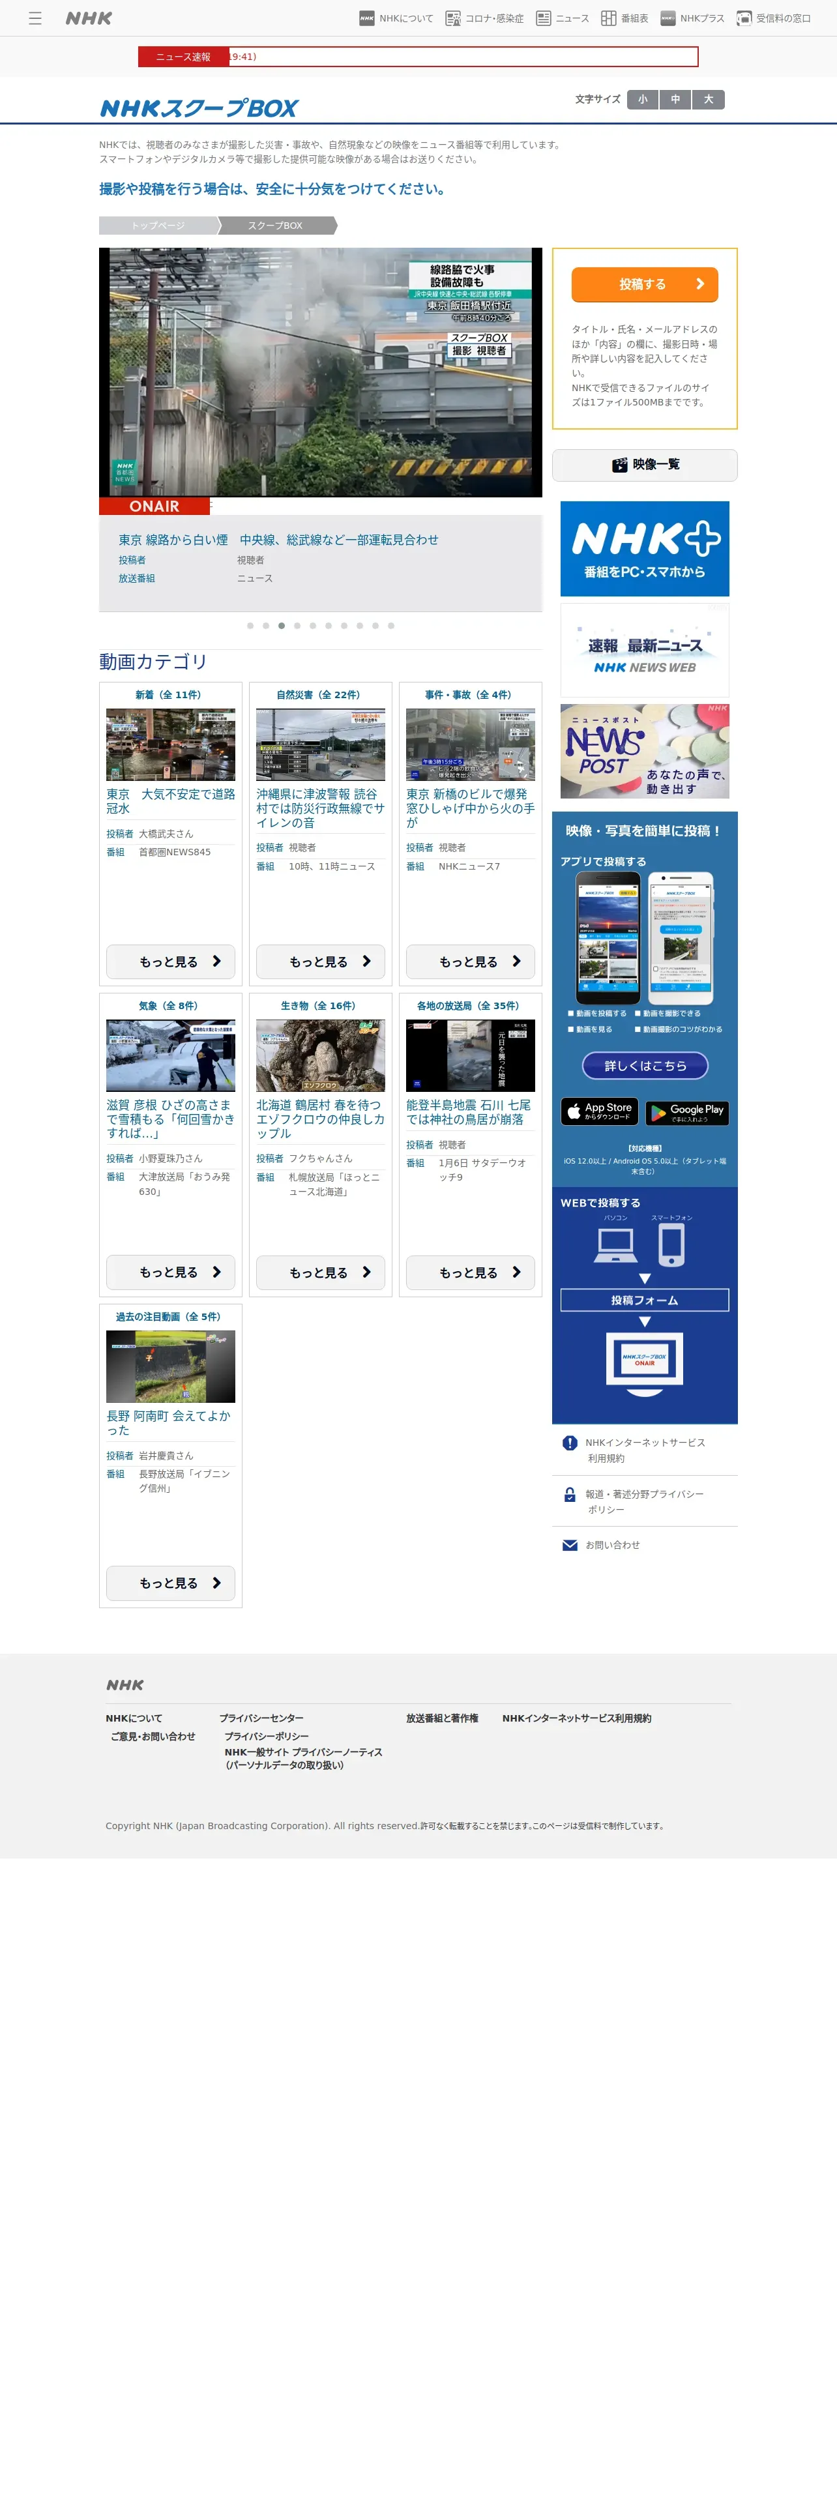837x2511 pixels.
Task: Click 投稿フォーム button in WEB section
Action: 645,1300
